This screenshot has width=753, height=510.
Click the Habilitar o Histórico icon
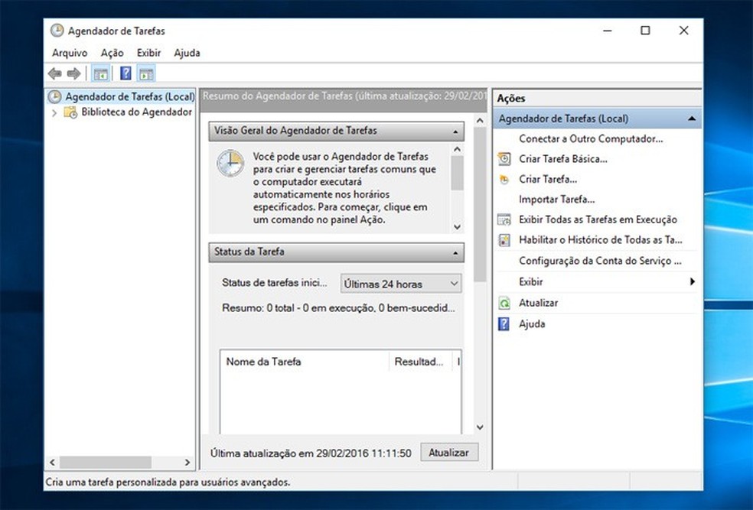point(505,240)
